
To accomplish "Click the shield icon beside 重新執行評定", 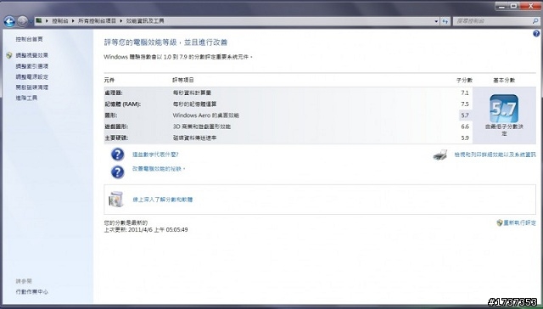I will click(500, 222).
